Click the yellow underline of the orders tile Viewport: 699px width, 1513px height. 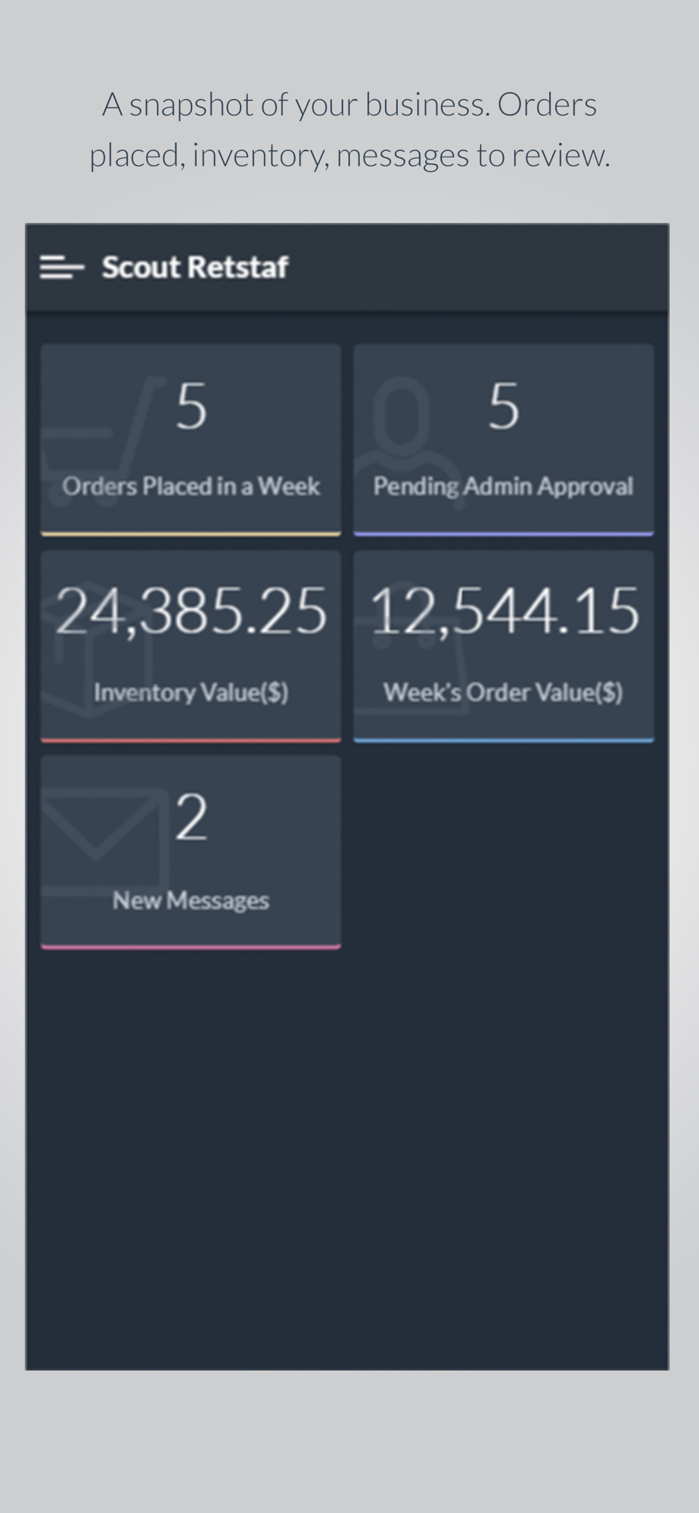[191, 533]
